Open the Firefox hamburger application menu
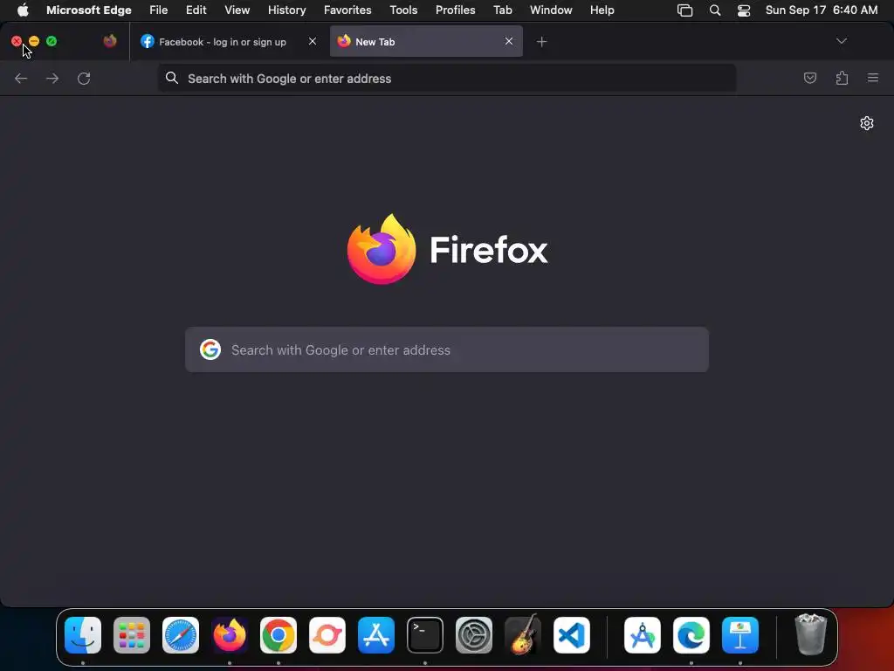Image resolution: width=894 pixels, height=671 pixels. coord(873,78)
